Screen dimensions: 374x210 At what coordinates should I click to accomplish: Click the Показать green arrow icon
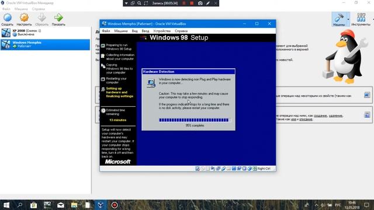(58, 17)
